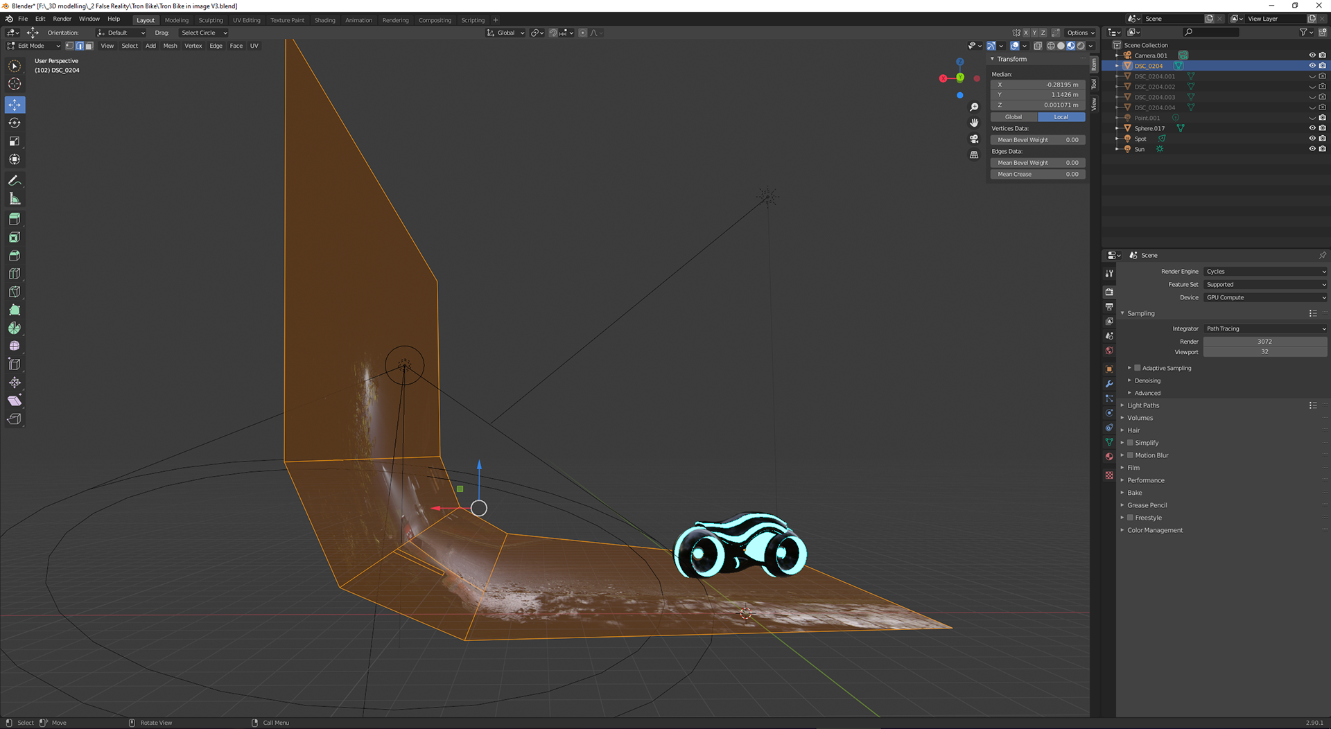Open the Feature Set dropdown
The image size is (1331, 729).
(1265, 284)
